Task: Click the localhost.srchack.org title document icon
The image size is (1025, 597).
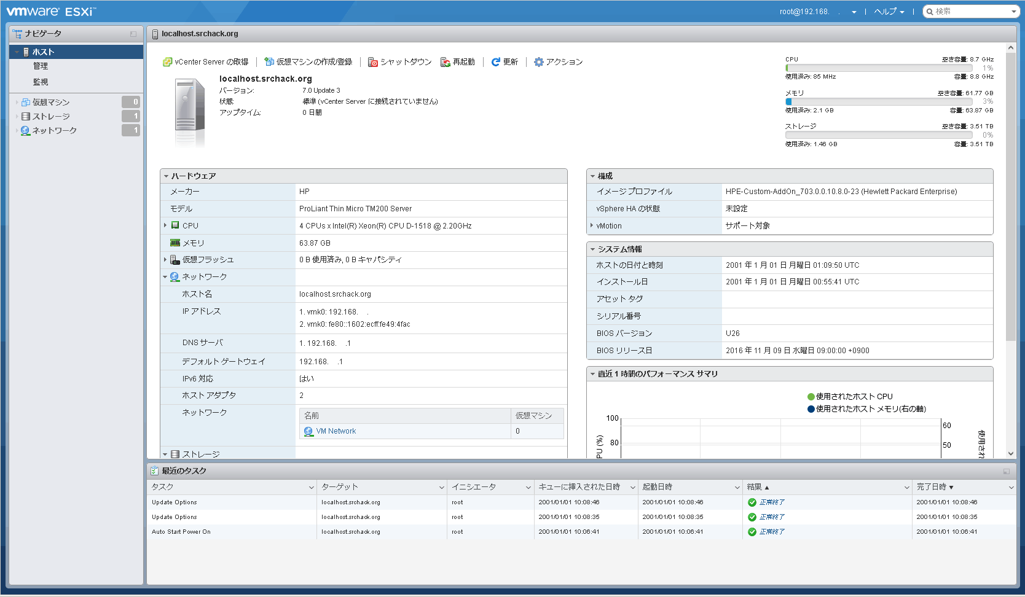Action: [x=155, y=34]
